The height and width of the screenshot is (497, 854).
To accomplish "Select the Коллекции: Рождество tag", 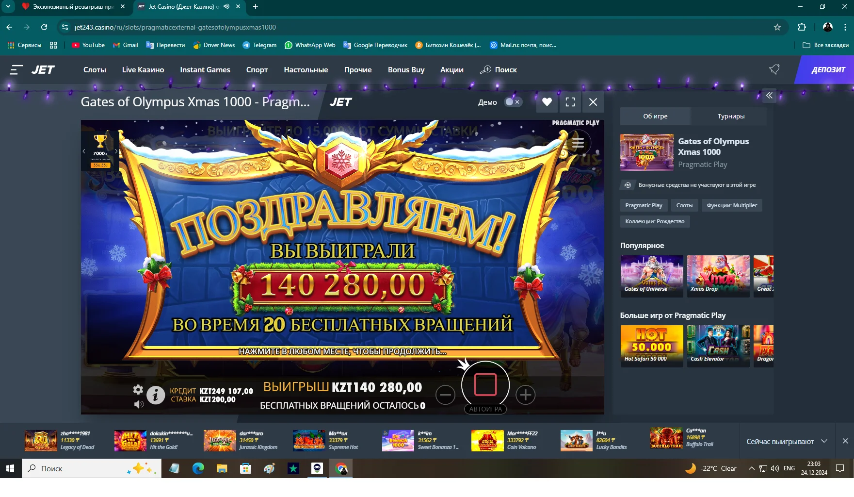I will point(655,221).
